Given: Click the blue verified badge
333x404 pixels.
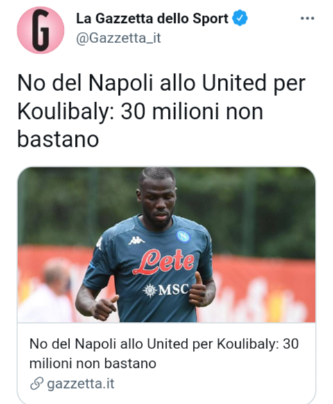Looking at the screenshot, I should (x=240, y=18).
